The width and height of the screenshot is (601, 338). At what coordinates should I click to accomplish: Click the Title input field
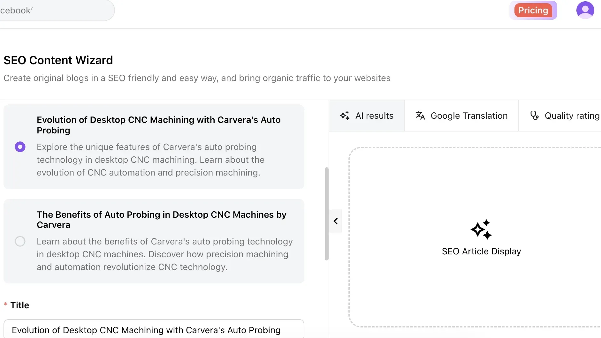(154, 330)
